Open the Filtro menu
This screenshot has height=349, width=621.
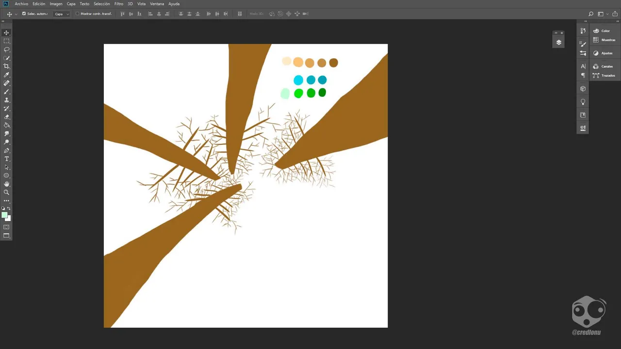(x=119, y=4)
